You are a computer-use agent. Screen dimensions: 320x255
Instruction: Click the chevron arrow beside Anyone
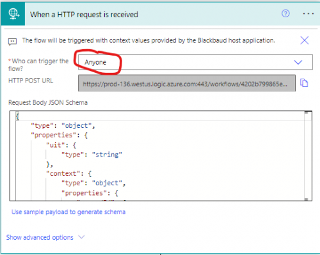tap(298, 62)
